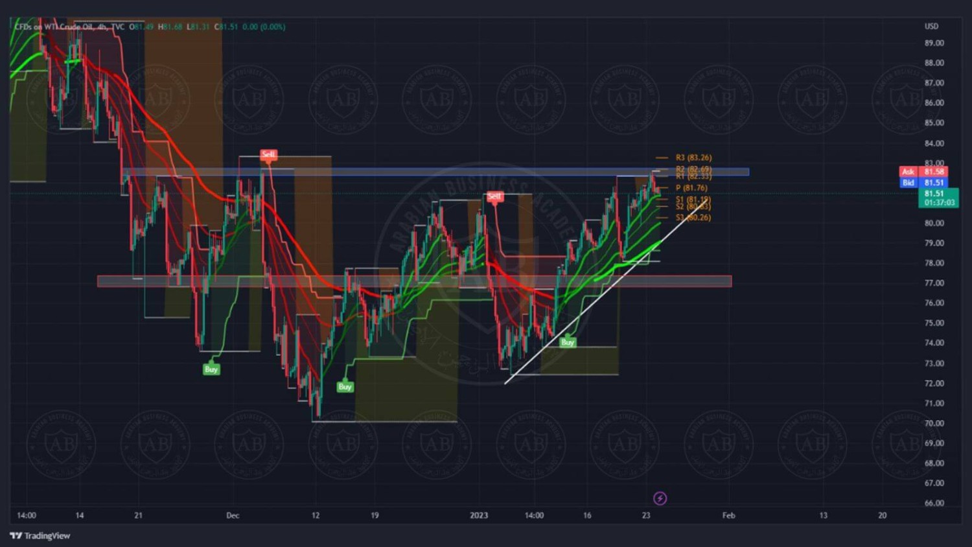Click the 88.00 price axis label
Screen dimensions: 972x547
(x=934, y=64)
